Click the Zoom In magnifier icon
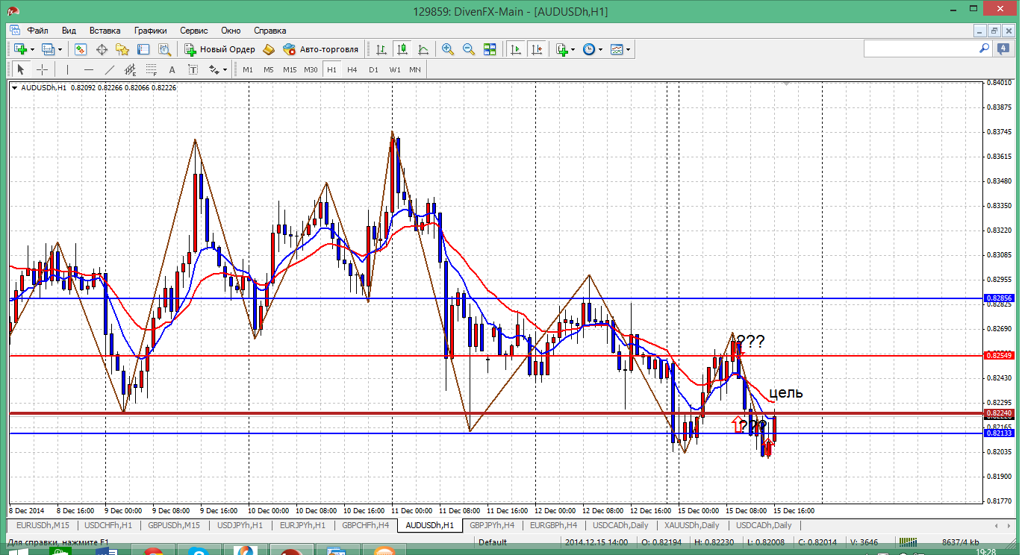 tap(448, 49)
